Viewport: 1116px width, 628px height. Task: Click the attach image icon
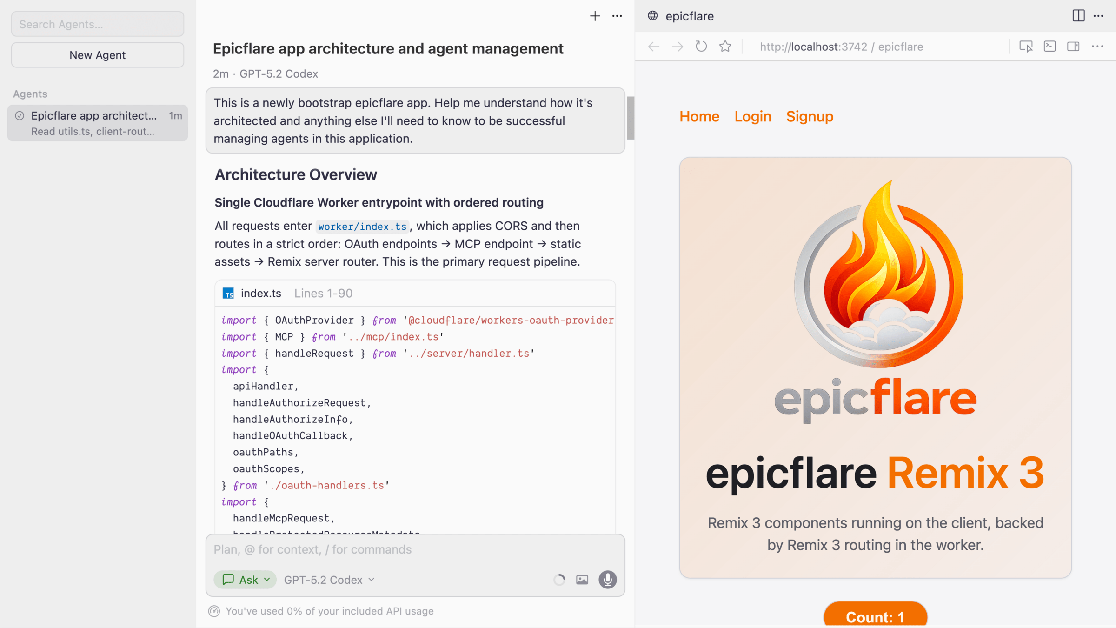[582, 580]
